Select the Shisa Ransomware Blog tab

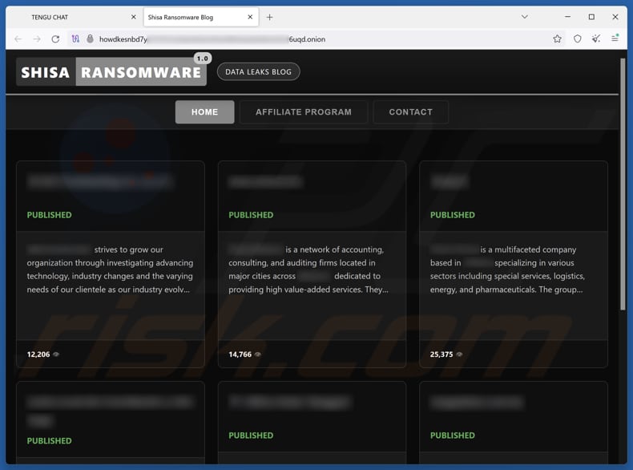pos(200,18)
